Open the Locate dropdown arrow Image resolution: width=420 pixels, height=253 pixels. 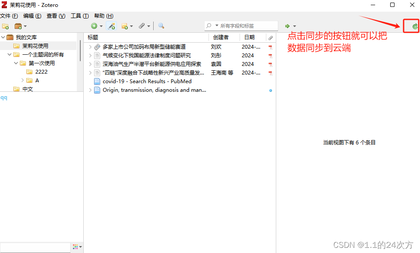[x=294, y=26]
